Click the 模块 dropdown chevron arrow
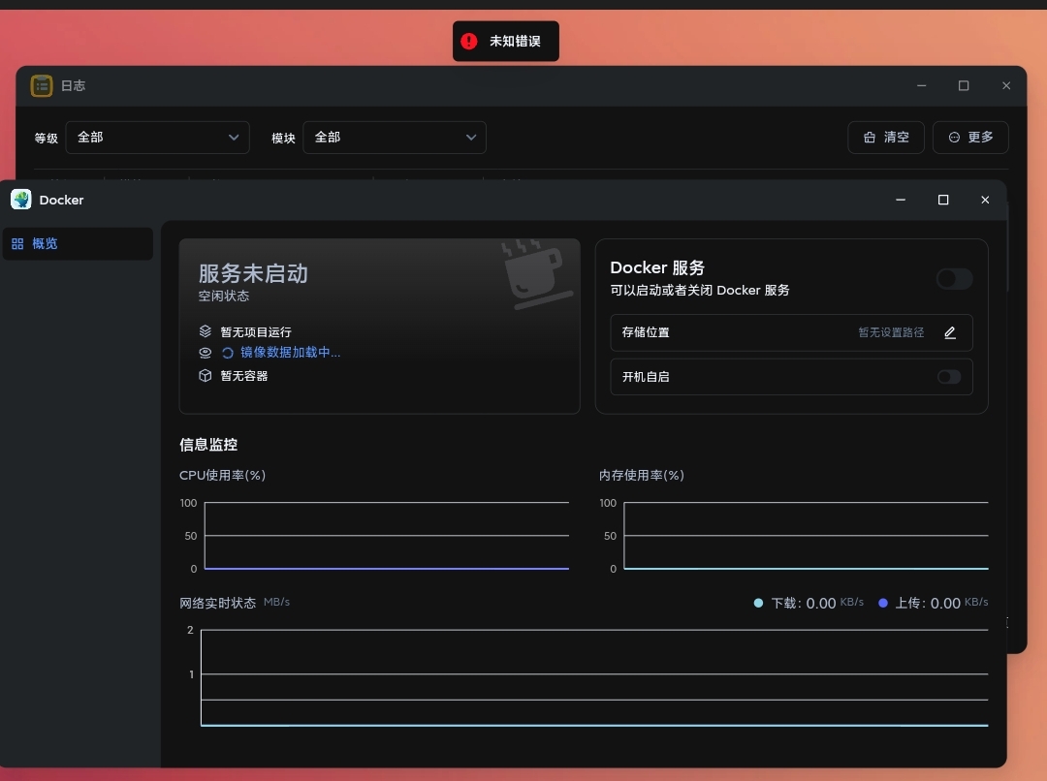Image resolution: width=1047 pixels, height=781 pixels. 471,138
